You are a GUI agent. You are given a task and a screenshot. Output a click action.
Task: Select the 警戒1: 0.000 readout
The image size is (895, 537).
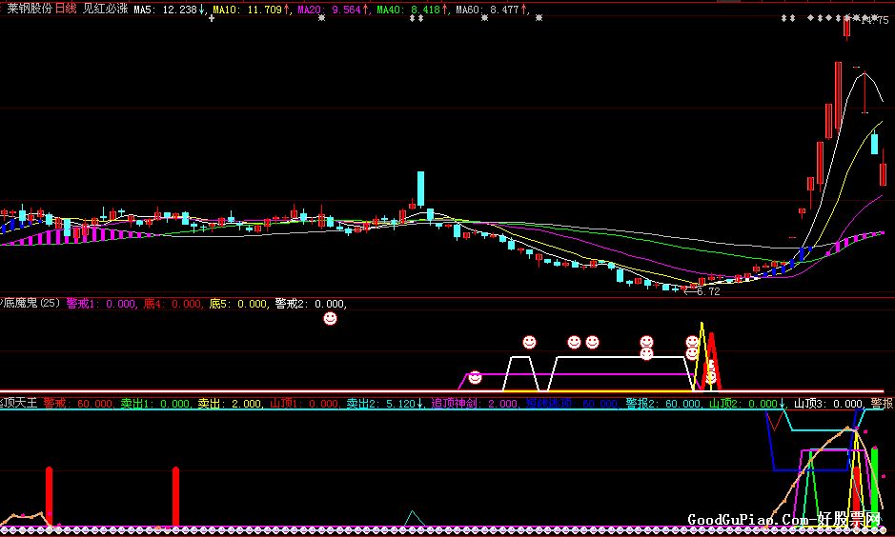(101, 304)
